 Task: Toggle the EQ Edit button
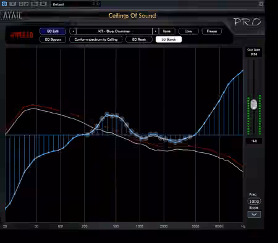tap(53, 31)
